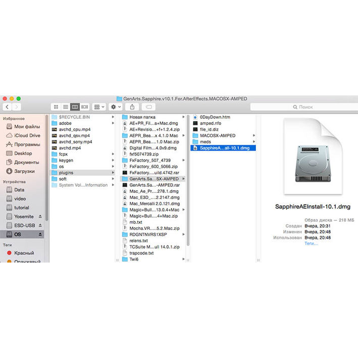
Task: Switch to icon view
Action: coord(56,107)
